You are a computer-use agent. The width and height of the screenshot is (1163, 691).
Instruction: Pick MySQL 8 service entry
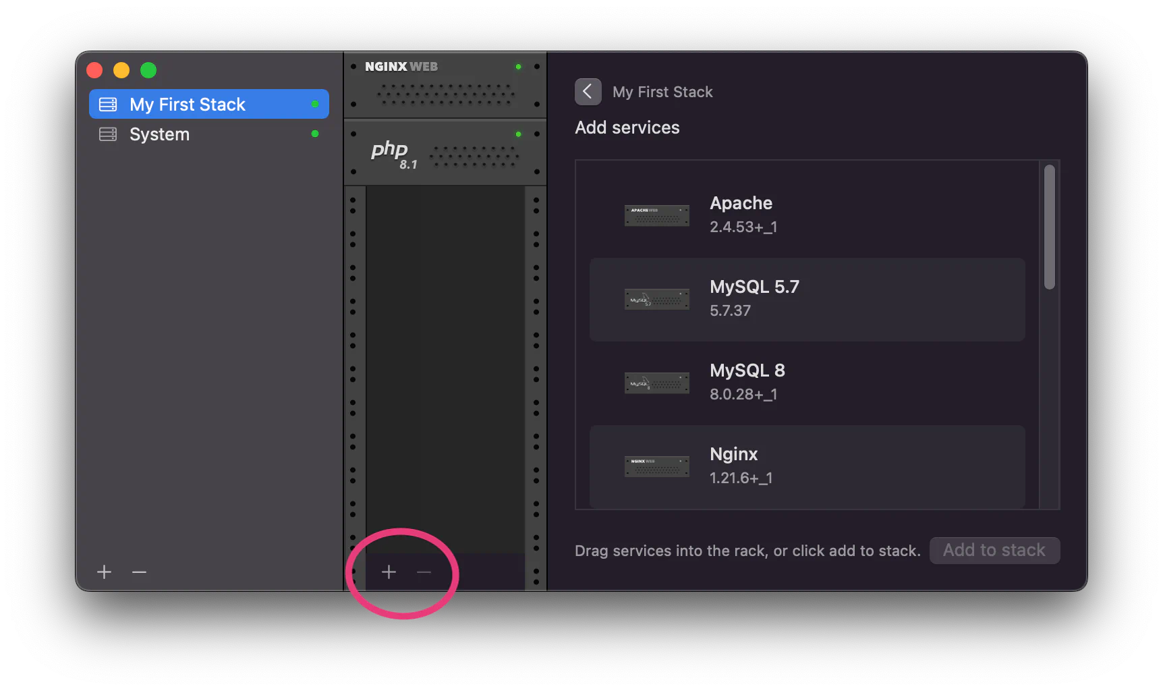coord(807,383)
